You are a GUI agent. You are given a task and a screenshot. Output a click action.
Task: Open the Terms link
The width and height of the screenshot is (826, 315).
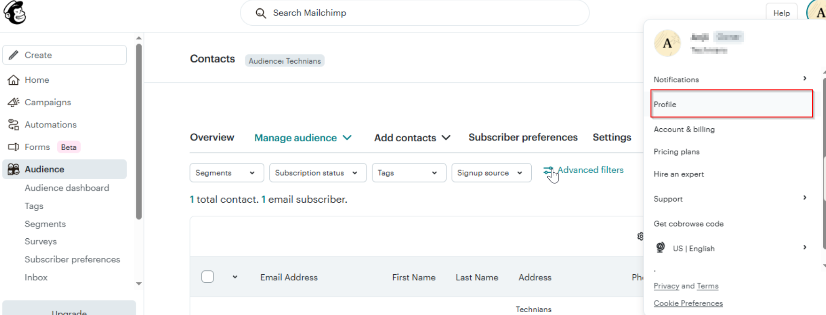click(708, 286)
